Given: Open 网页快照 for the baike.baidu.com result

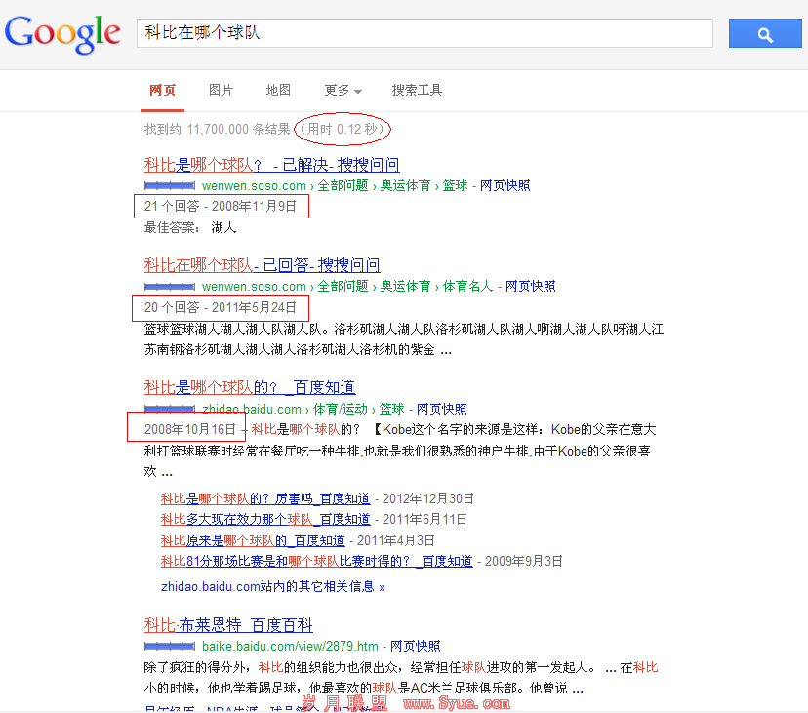Looking at the screenshot, I should pyautogui.click(x=416, y=646).
